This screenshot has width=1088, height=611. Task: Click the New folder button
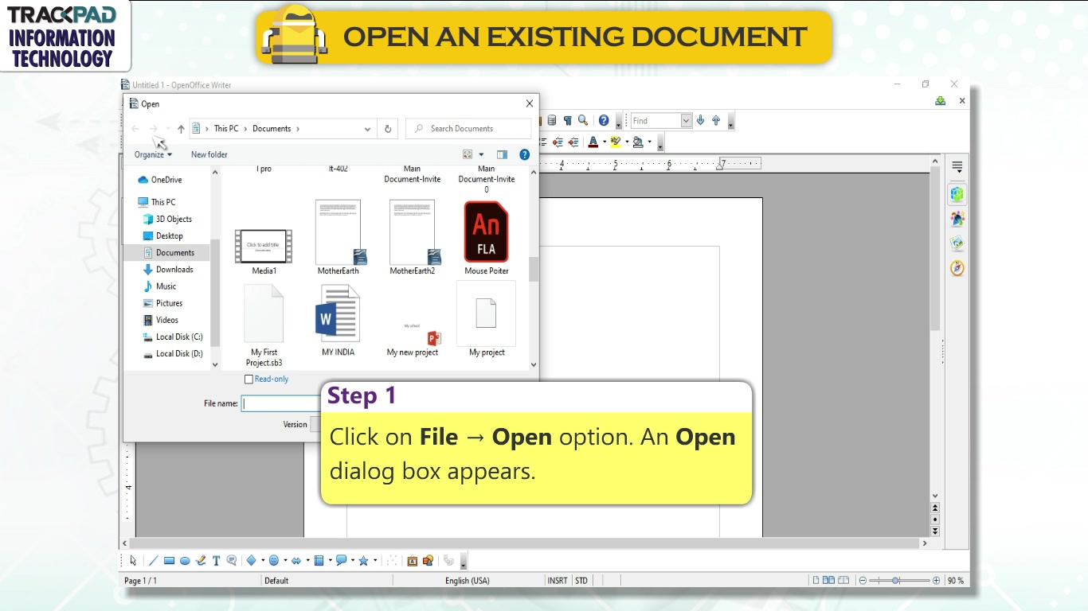(x=209, y=154)
